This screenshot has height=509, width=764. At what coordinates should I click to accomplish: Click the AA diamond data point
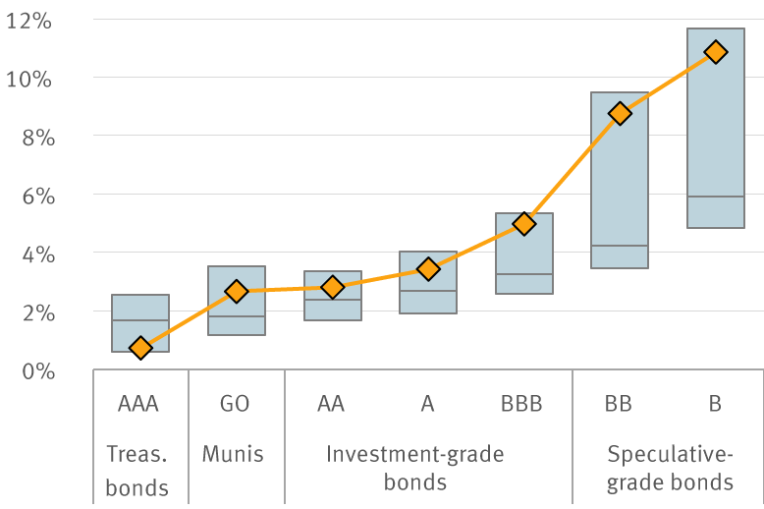point(332,287)
